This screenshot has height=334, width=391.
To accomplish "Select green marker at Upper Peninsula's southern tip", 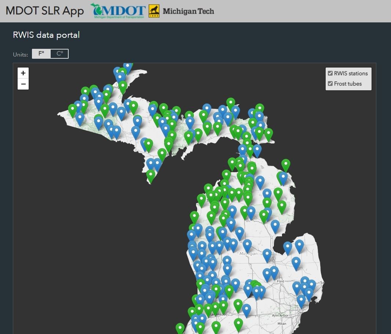I will [x=151, y=175].
